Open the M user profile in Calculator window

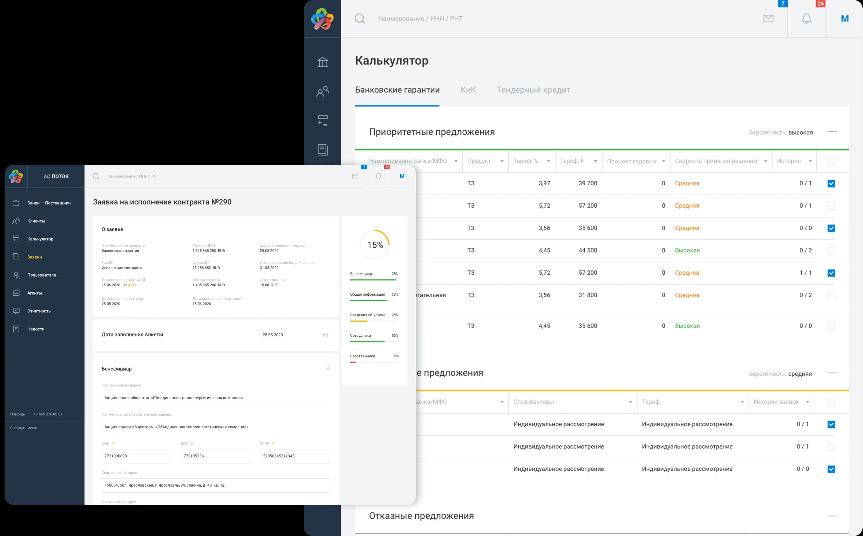844,19
